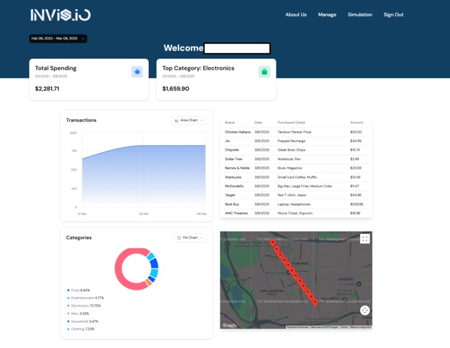This screenshot has height=348, width=450.
Task: Select the McDonald's transaction row
Action: pos(296,186)
